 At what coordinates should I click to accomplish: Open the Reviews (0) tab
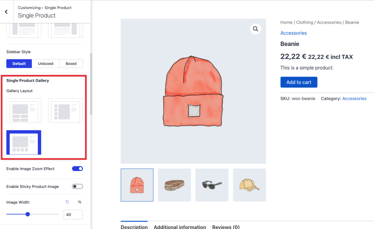tap(226, 227)
